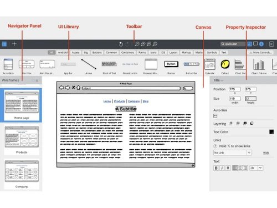277x208 pixels.
Task: Toggle Underline text formatting
Action: [x=228, y=168]
